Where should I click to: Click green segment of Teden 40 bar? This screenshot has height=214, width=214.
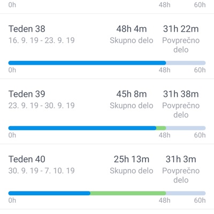coord(128,193)
